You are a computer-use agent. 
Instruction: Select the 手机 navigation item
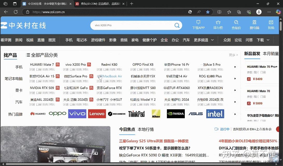coord(69,40)
